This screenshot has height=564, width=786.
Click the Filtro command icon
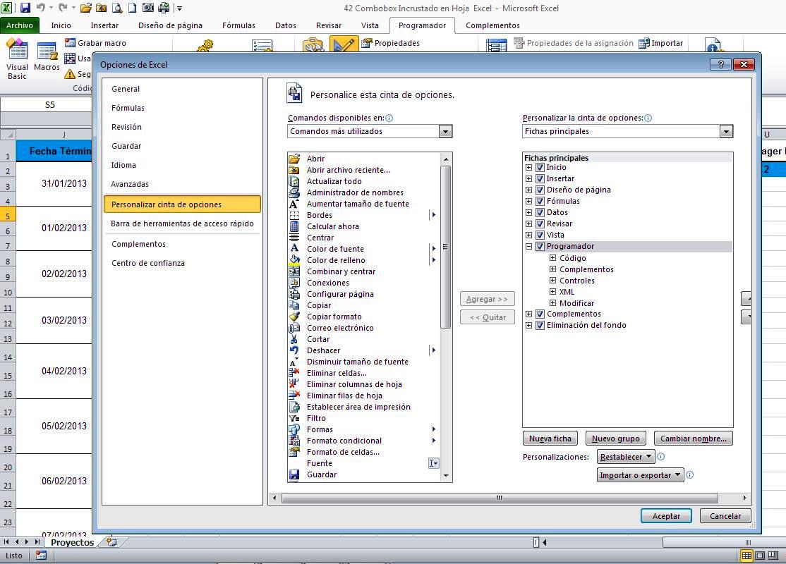(x=294, y=418)
